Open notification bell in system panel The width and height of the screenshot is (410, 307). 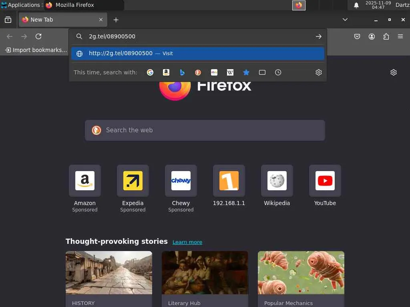coord(356,5)
